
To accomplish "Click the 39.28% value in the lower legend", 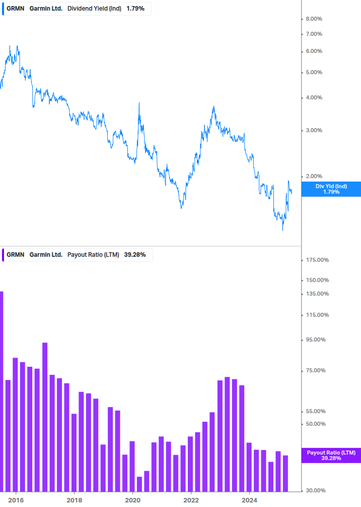I will click(x=135, y=255).
